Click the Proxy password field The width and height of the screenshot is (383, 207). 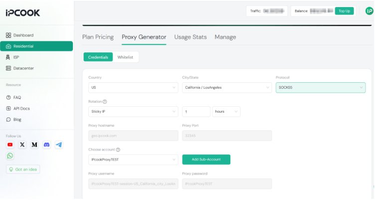click(227, 184)
